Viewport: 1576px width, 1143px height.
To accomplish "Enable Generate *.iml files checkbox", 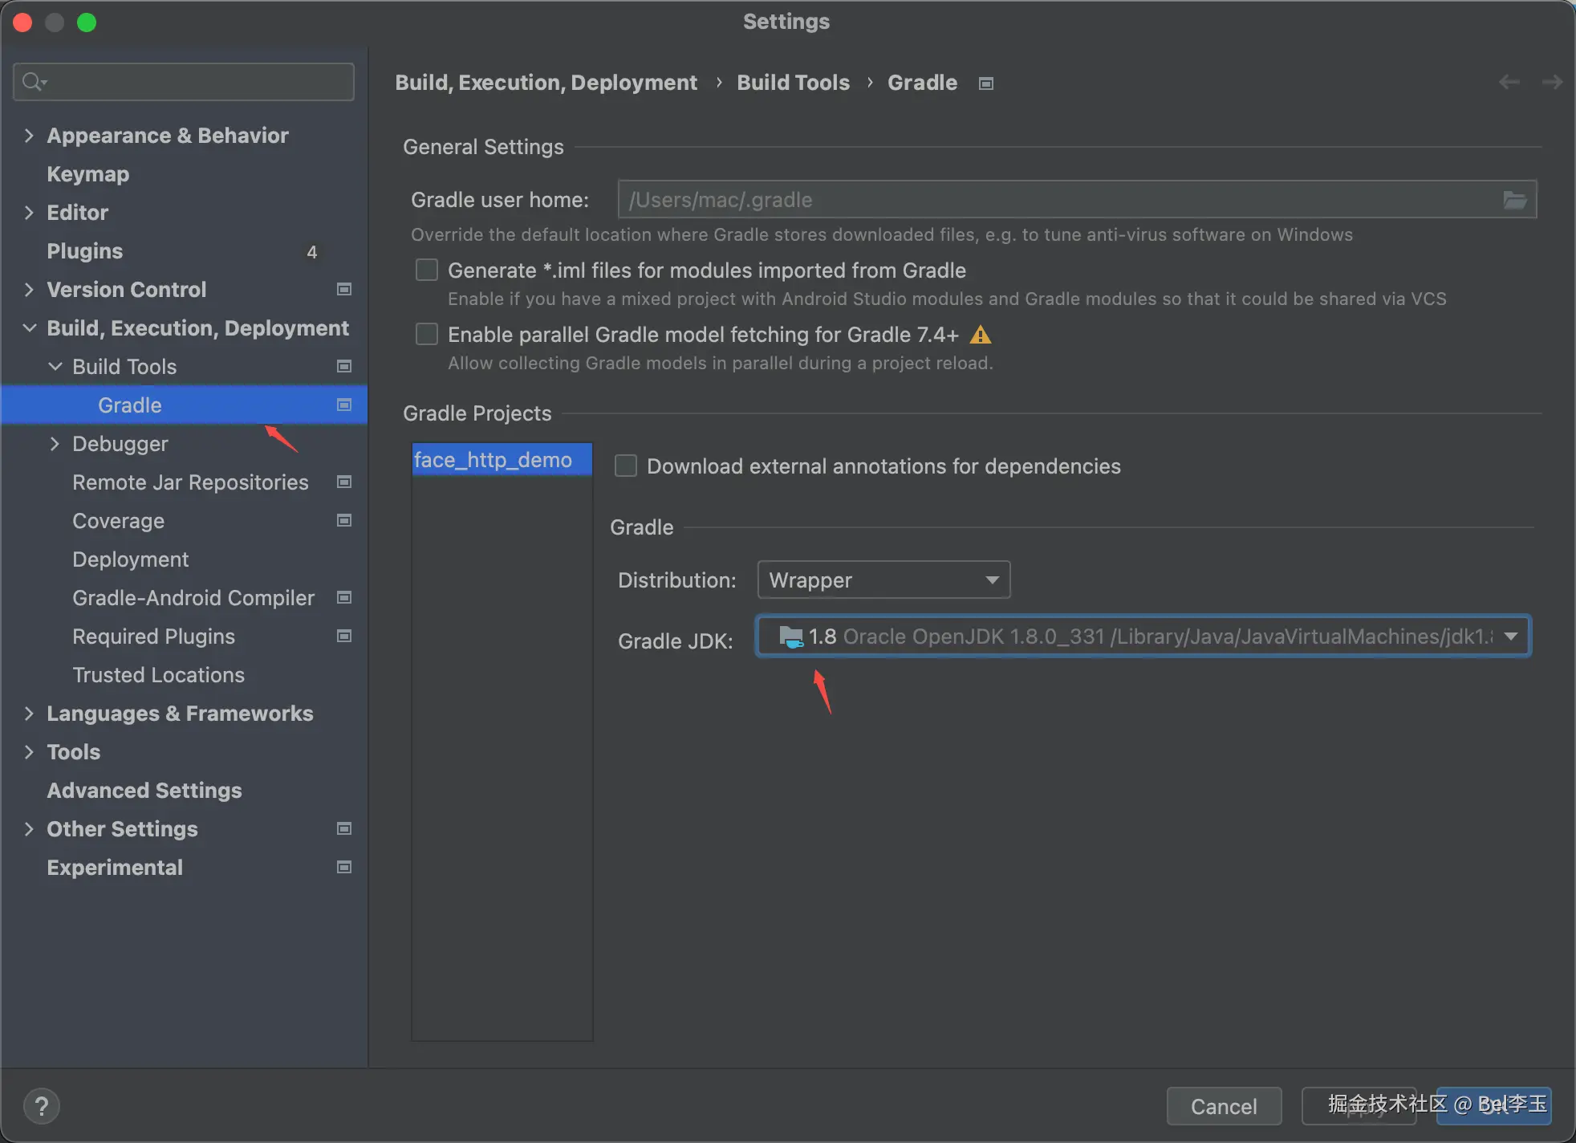I will 427,270.
